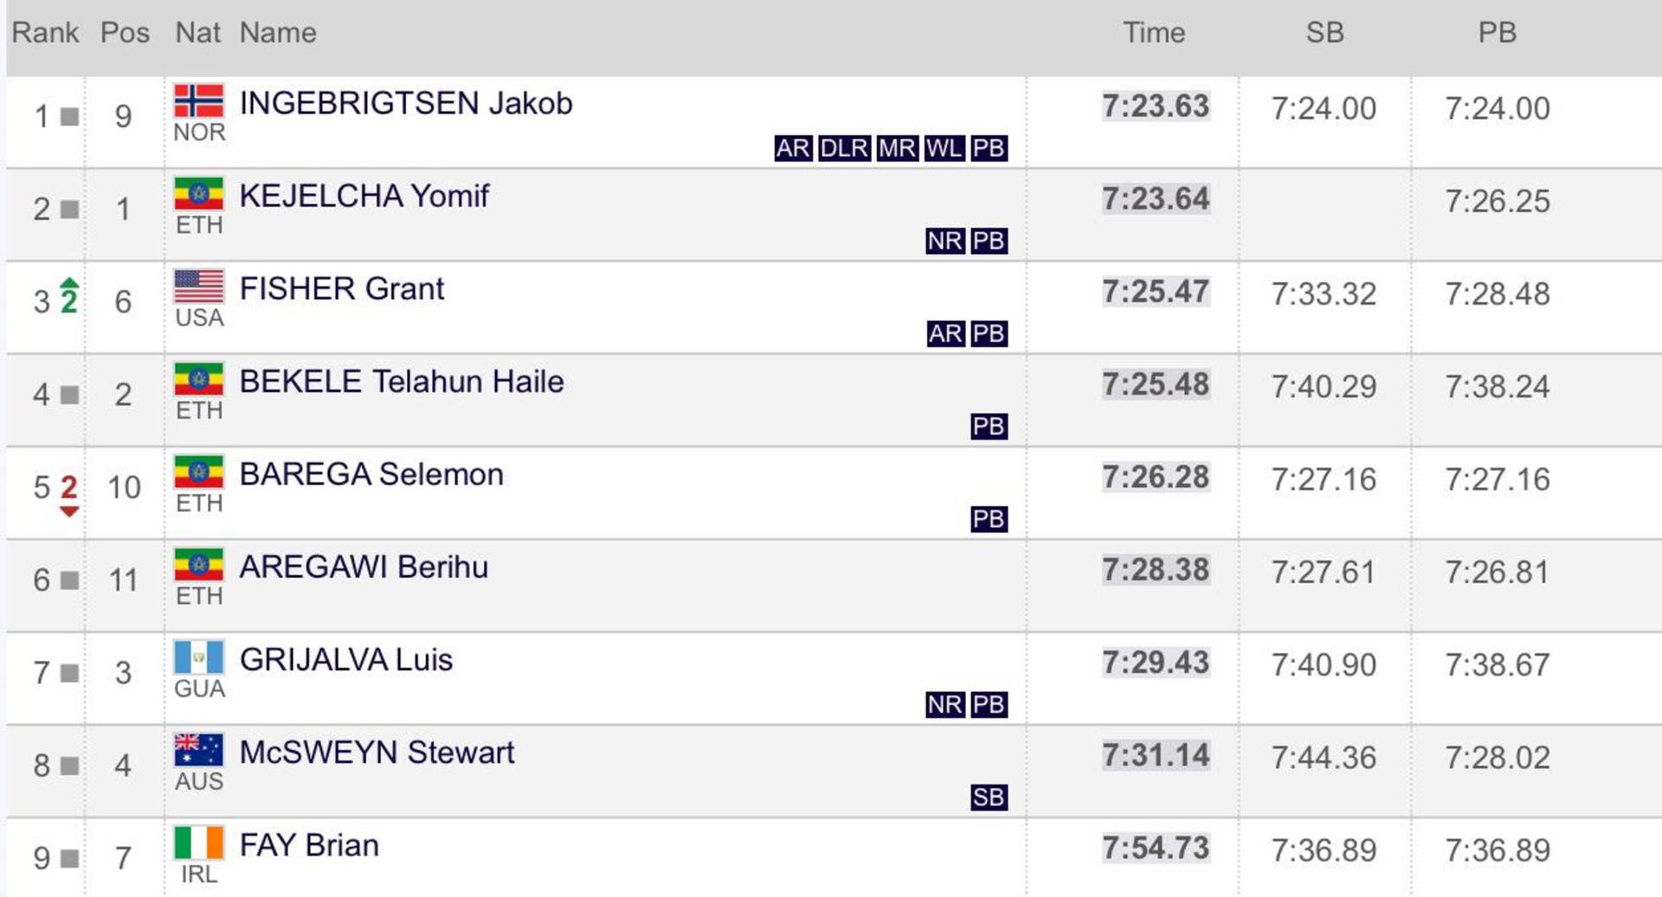Viewport: 1662px width, 897px height.
Task: Sort by the Rank column header
Action: 45,33
